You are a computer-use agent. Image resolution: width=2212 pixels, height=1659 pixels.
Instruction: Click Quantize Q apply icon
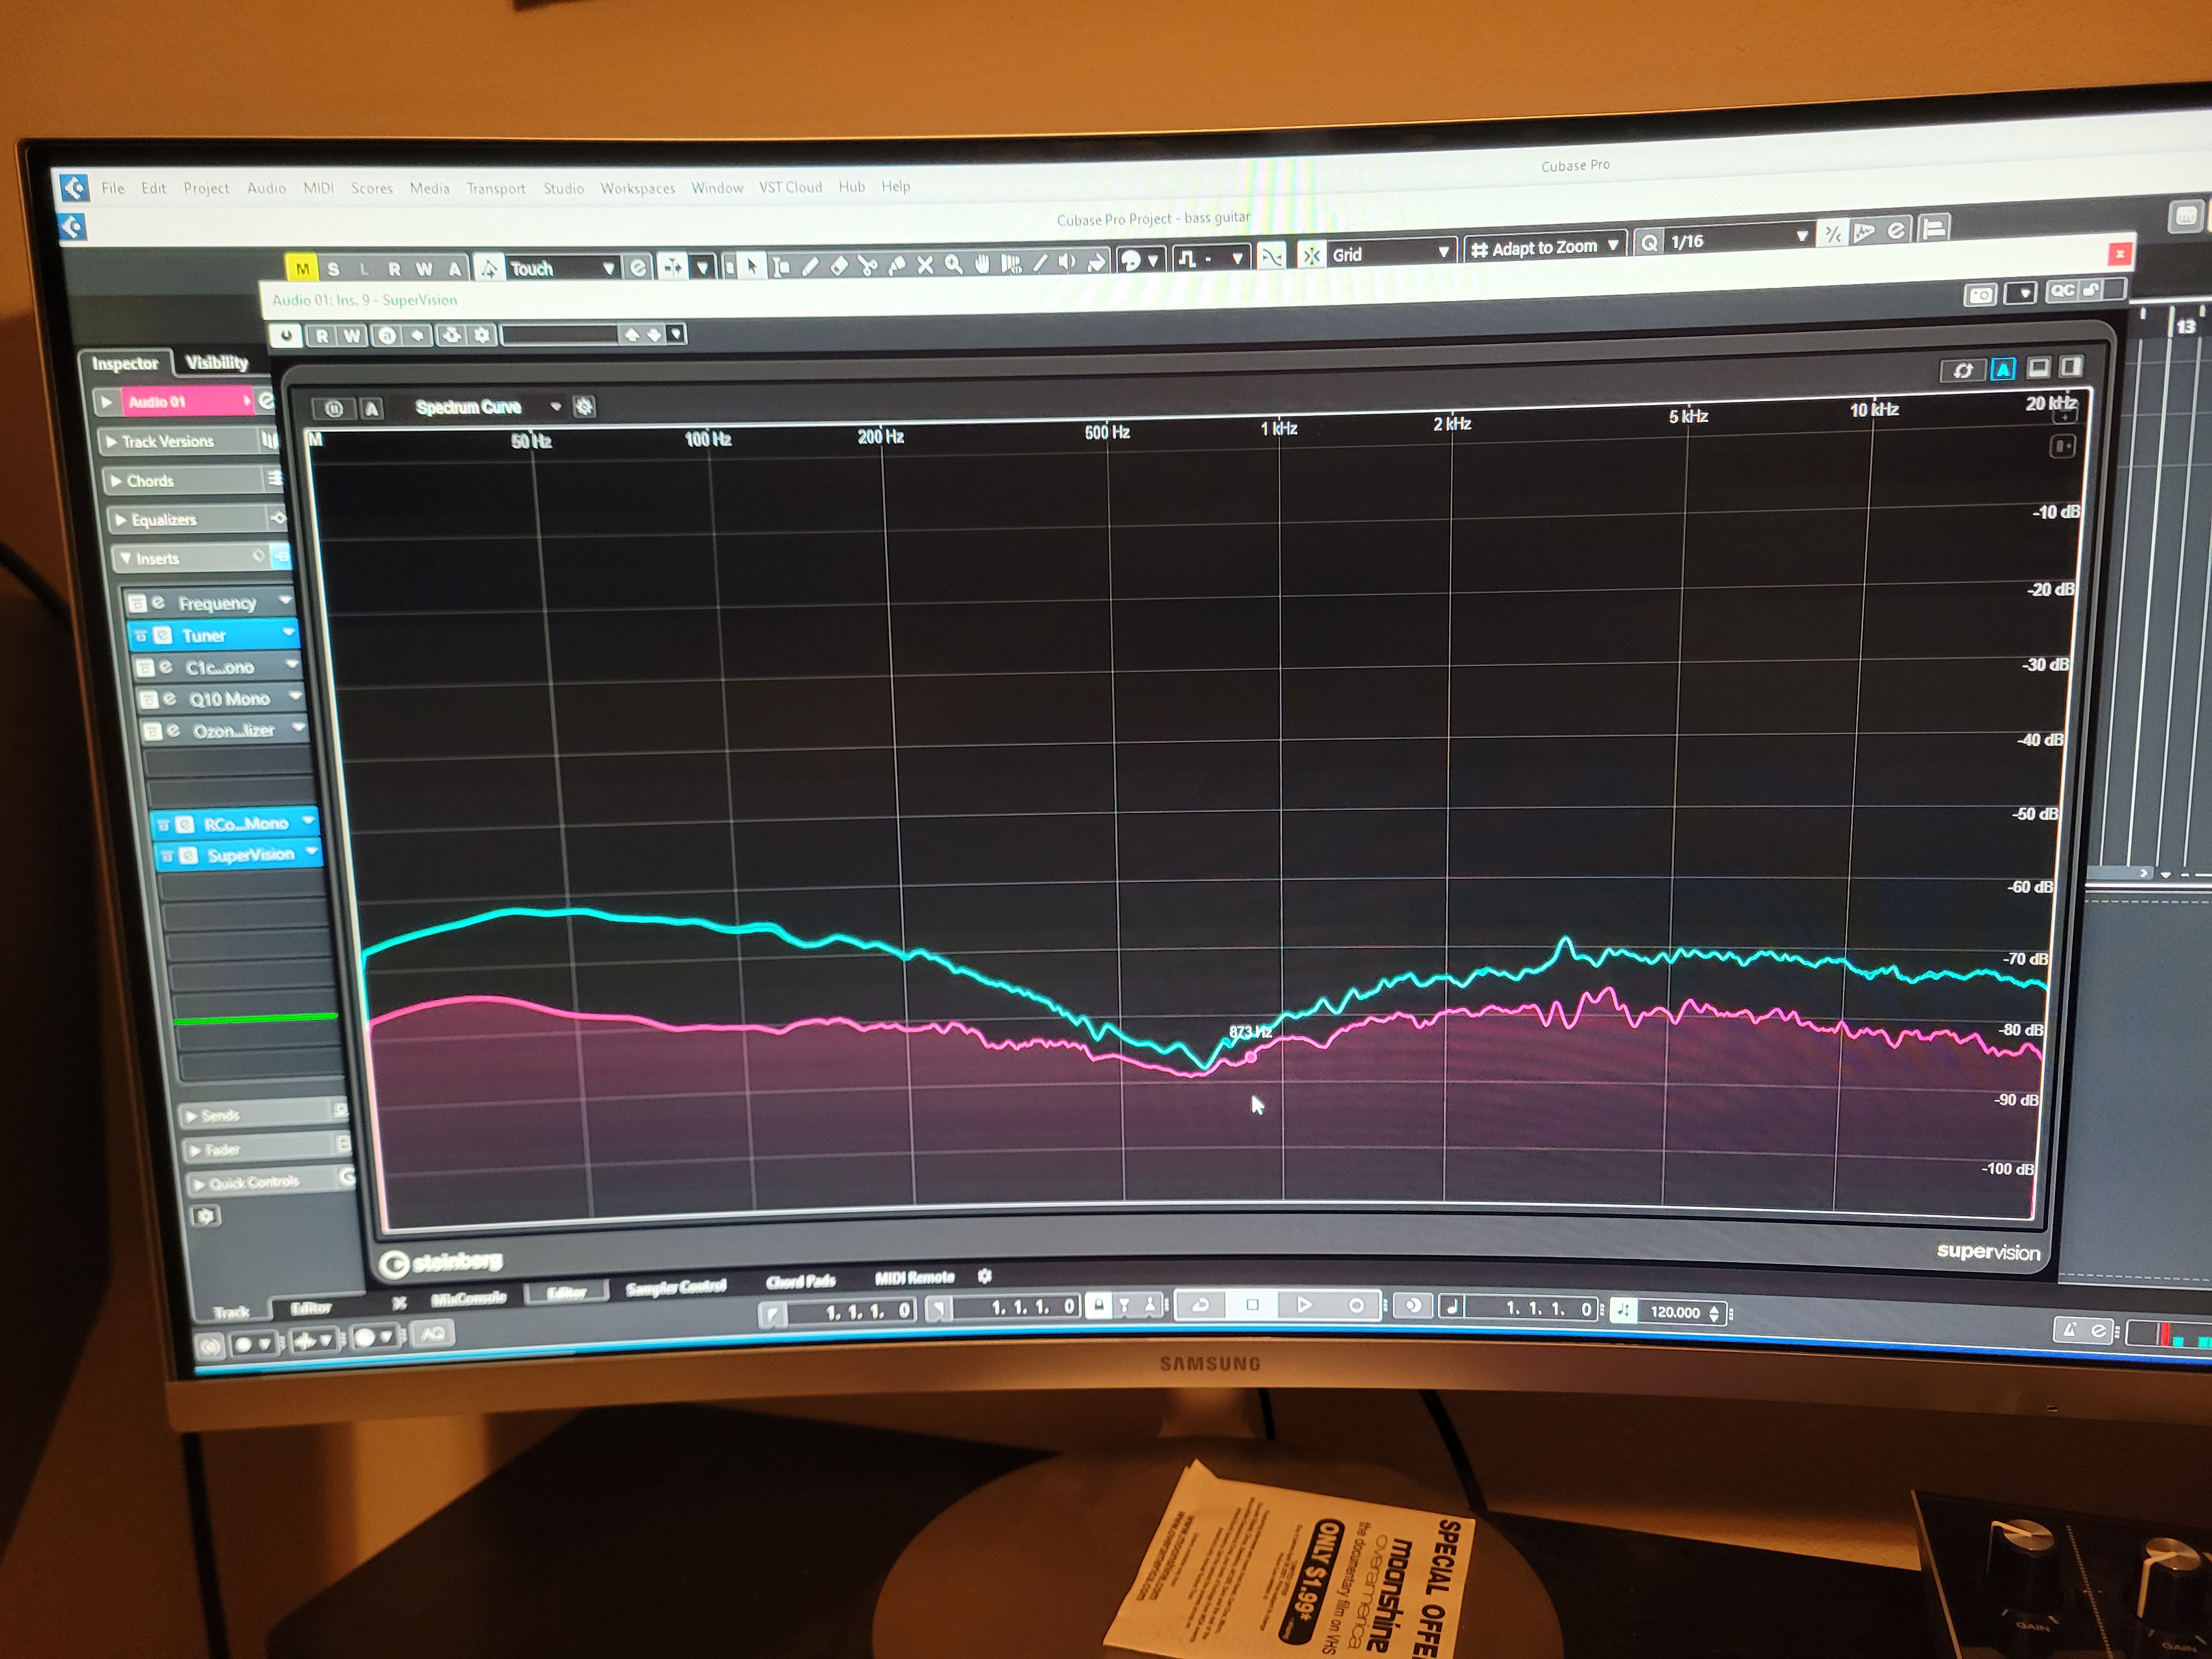pos(1649,242)
